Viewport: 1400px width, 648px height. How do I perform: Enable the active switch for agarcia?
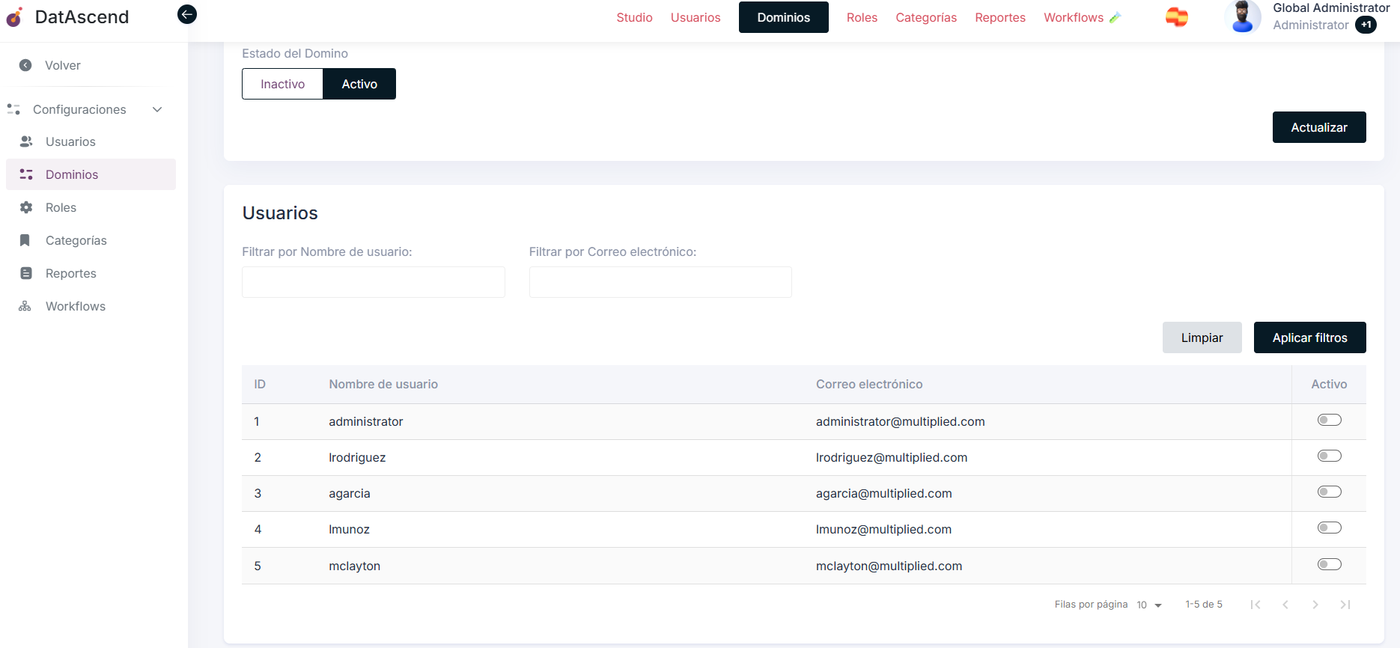(x=1329, y=492)
